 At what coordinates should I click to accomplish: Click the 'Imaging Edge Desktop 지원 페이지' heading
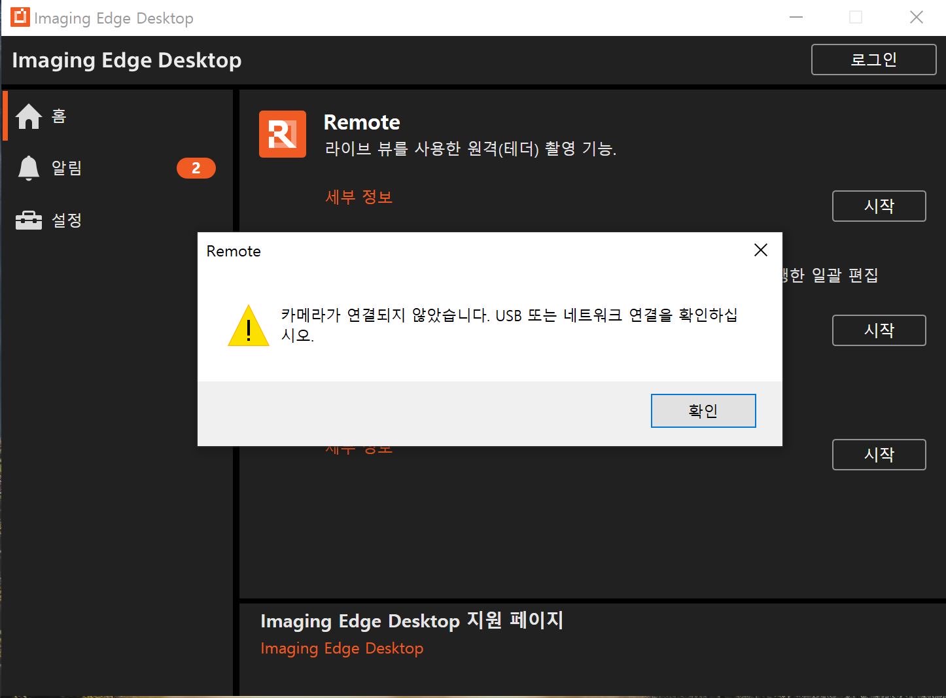(412, 620)
